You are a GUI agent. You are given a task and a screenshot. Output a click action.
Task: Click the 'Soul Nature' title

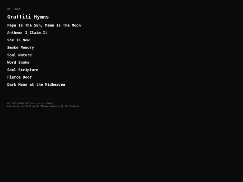(19, 55)
